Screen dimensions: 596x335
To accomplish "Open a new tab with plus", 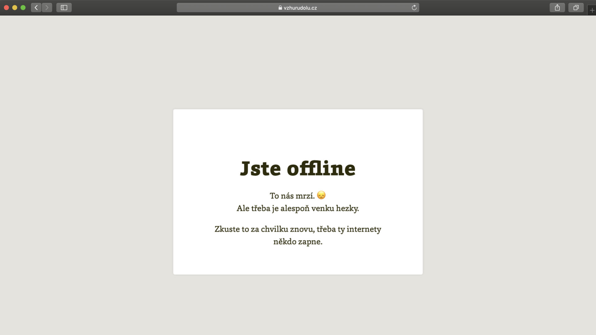I will click(x=592, y=10).
